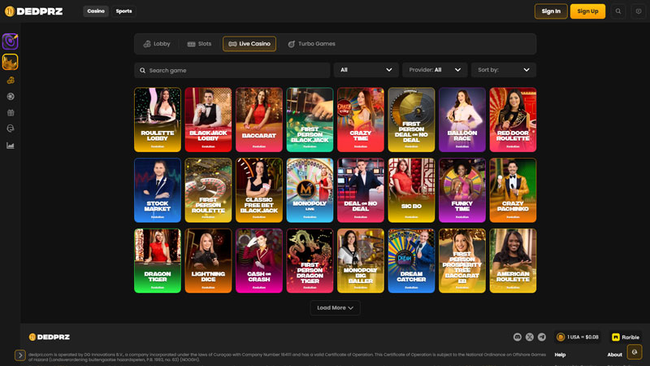This screenshot has height=366, width=650.
Task: Select Casino in the top navigation
Action: [96, 11]
